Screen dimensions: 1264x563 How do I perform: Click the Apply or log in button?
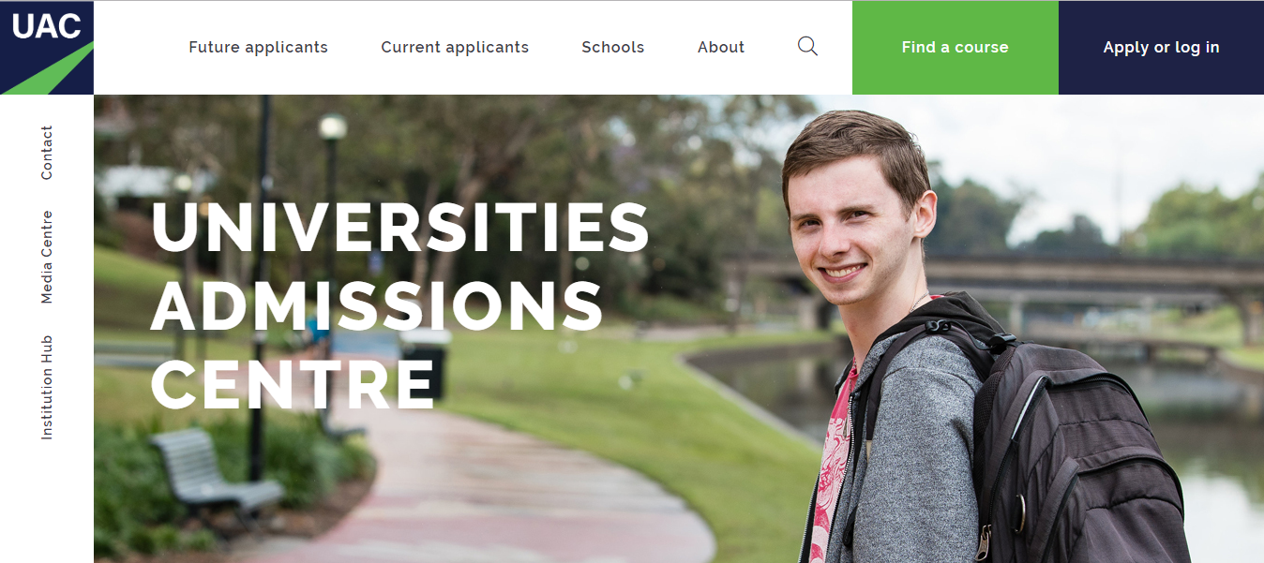pyautogui.click(x=1161, y=48)
